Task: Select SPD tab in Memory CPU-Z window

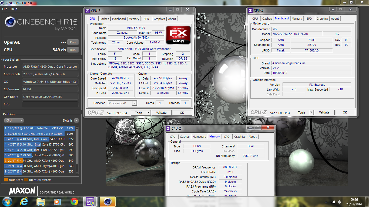Action: pyautogui.click(x=227, y=137)
